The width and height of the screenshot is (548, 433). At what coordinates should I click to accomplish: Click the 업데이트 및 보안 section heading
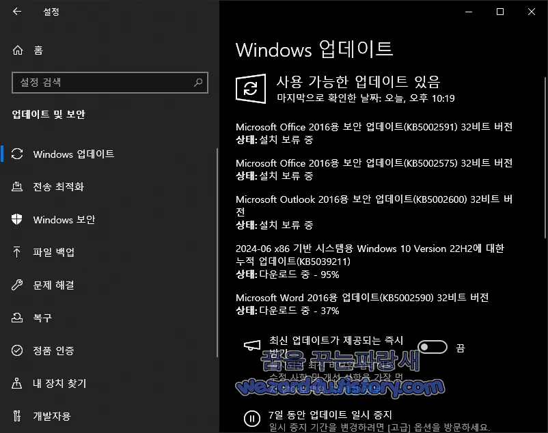49,114
